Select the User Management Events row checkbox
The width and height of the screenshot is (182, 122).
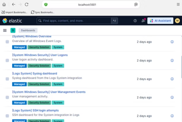[x=7, y=97]
